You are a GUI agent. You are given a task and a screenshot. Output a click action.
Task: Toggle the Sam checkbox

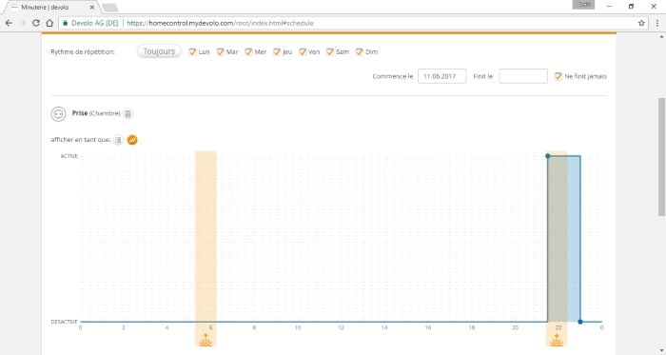pyautogui.click(x=330, y=51)
